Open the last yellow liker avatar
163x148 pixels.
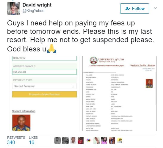click(120, 140)
